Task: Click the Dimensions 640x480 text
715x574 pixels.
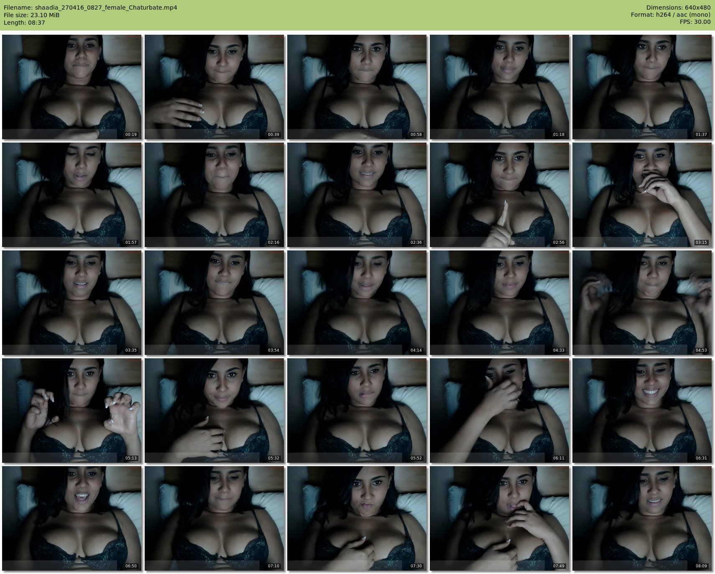Action: [678, 8]
